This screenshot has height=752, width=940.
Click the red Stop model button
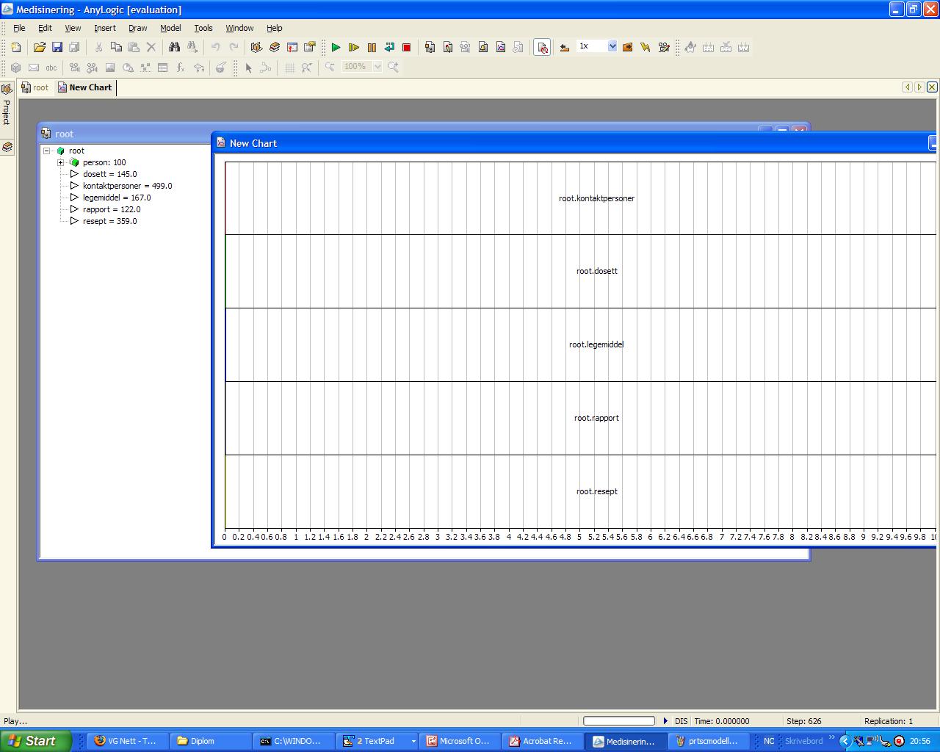pos(407,47)
